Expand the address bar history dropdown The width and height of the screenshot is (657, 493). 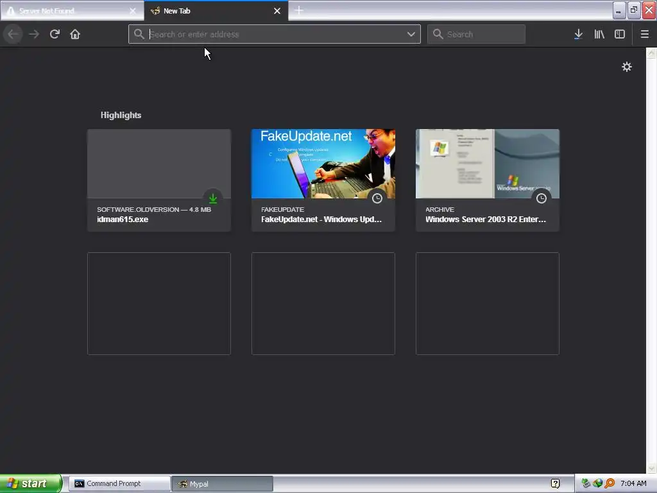pyautogui.click(x=411, y=34)
